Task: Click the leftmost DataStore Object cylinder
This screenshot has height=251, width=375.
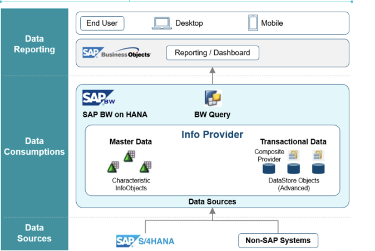Action: 269,168
